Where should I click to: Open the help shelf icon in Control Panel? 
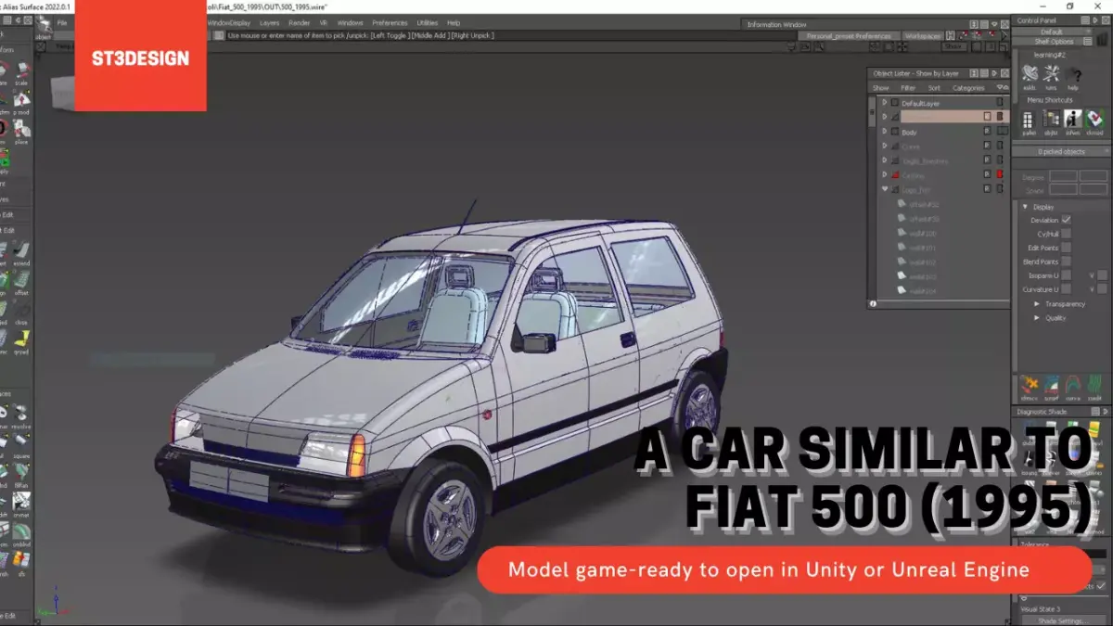[x=1074, y=75]
